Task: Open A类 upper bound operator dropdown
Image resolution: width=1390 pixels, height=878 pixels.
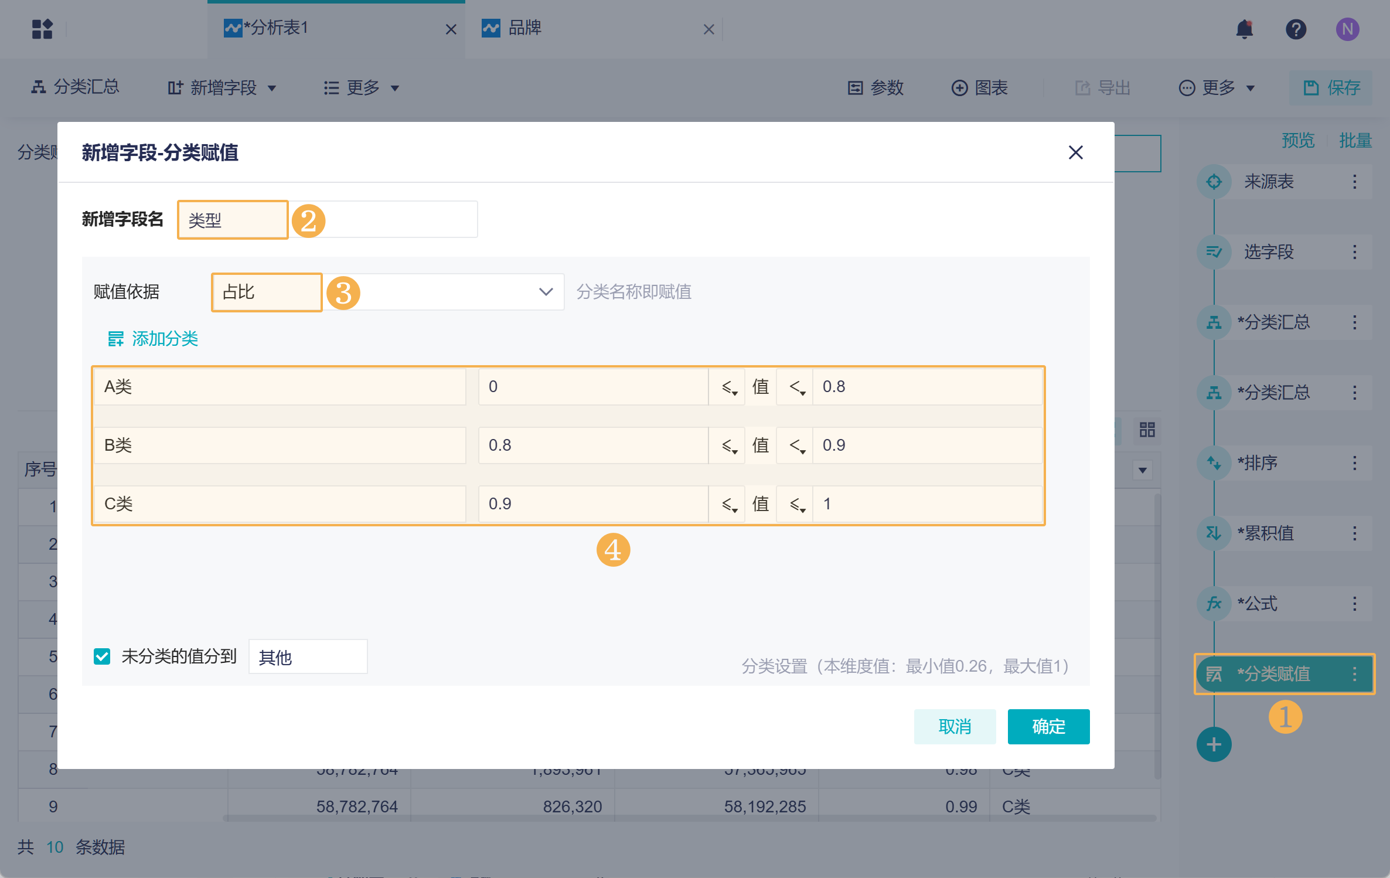Action: (x=796, y=387)
